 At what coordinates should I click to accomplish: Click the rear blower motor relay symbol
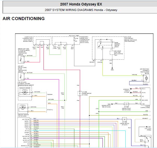coord(106,45)
